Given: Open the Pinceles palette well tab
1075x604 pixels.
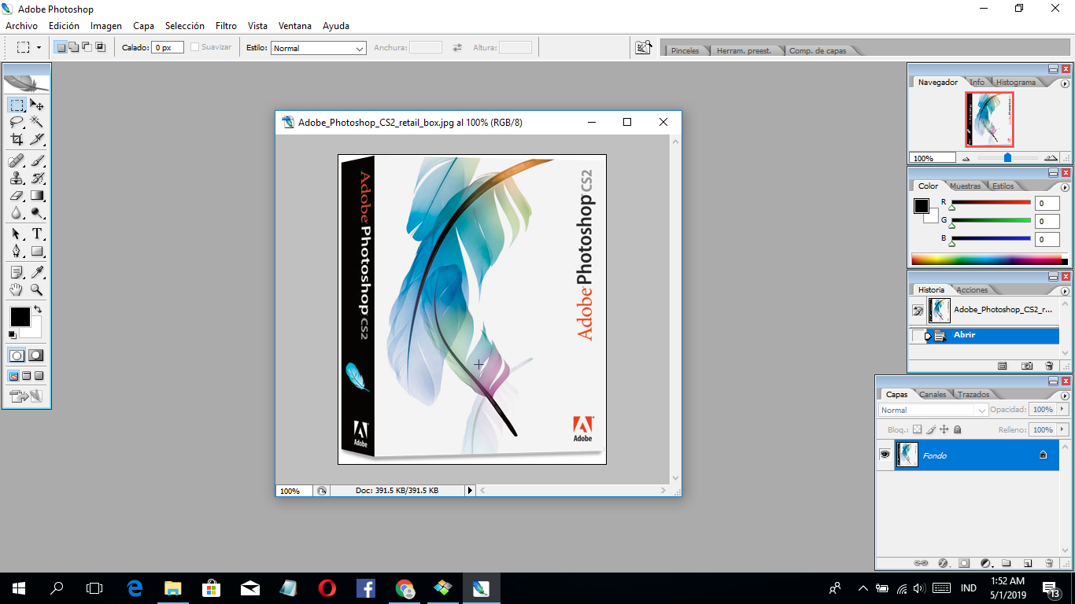Looking at the screenshot, I should [685, 50].
